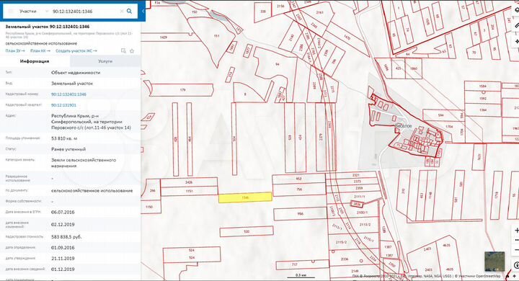The width and height of the screenshot is (519, 281).
Task: Click the geolocation compass button
Action: [x=516, y=264]
